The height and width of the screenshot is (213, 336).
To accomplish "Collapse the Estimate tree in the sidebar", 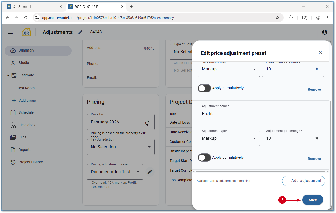I will (8, 75).
